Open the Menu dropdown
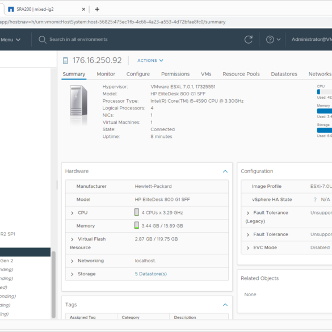The image size is (332, 332). coord(11,40)
